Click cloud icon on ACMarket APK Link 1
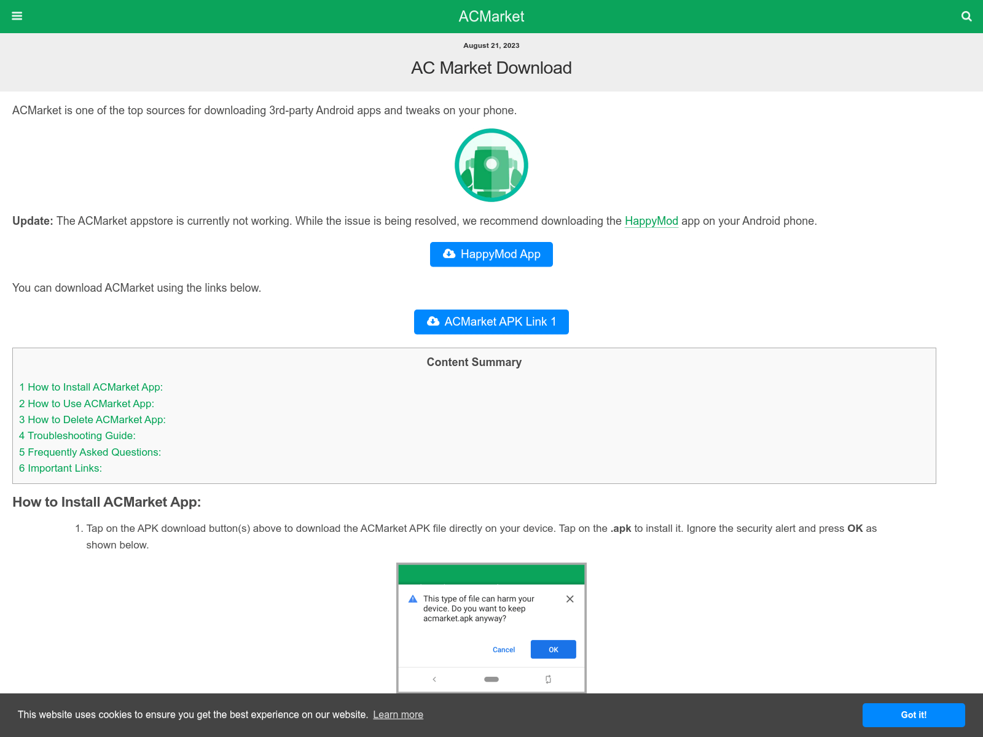Screen dimensions: 983x737 (433, 321)
